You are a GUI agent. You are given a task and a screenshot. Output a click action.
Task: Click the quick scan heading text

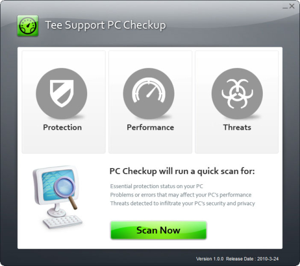(182, 171)
